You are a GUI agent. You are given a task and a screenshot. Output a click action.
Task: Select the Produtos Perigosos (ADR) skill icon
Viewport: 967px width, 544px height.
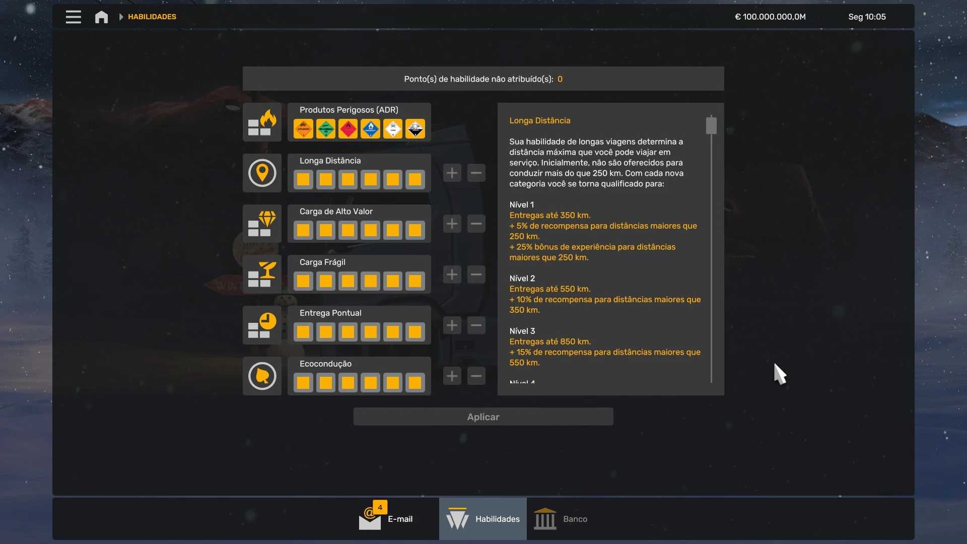(x=262, y=122)
